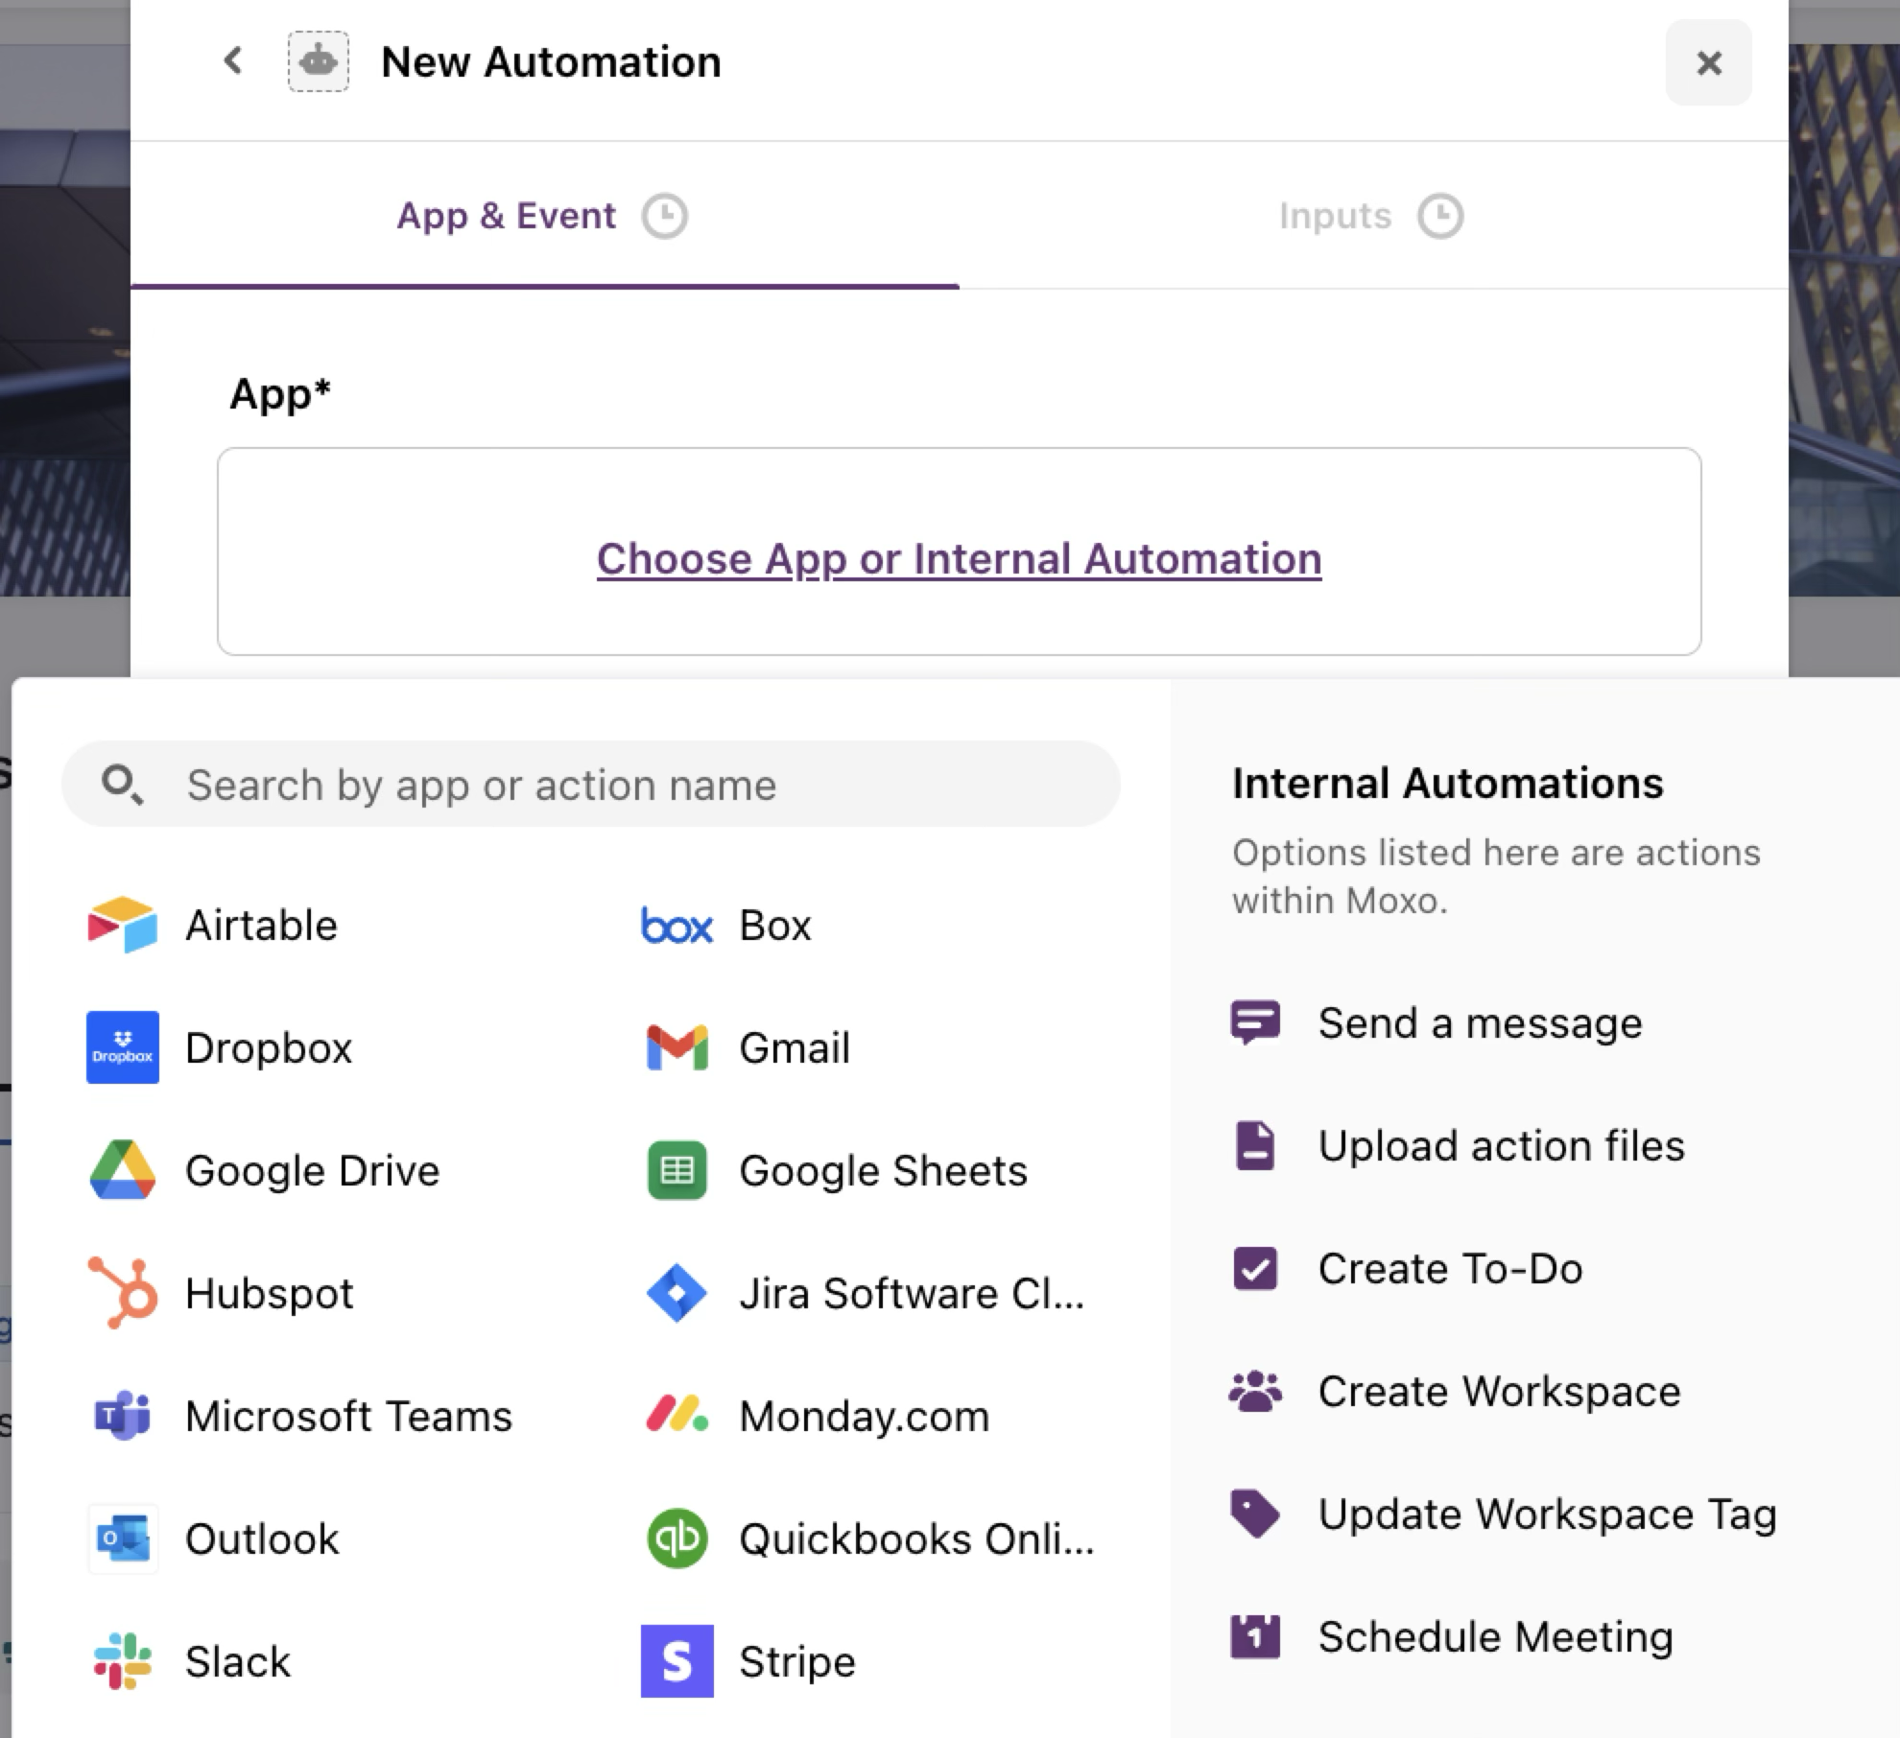
Task: Click the Upload action files document icon
Action: tap(1255, 1145)
